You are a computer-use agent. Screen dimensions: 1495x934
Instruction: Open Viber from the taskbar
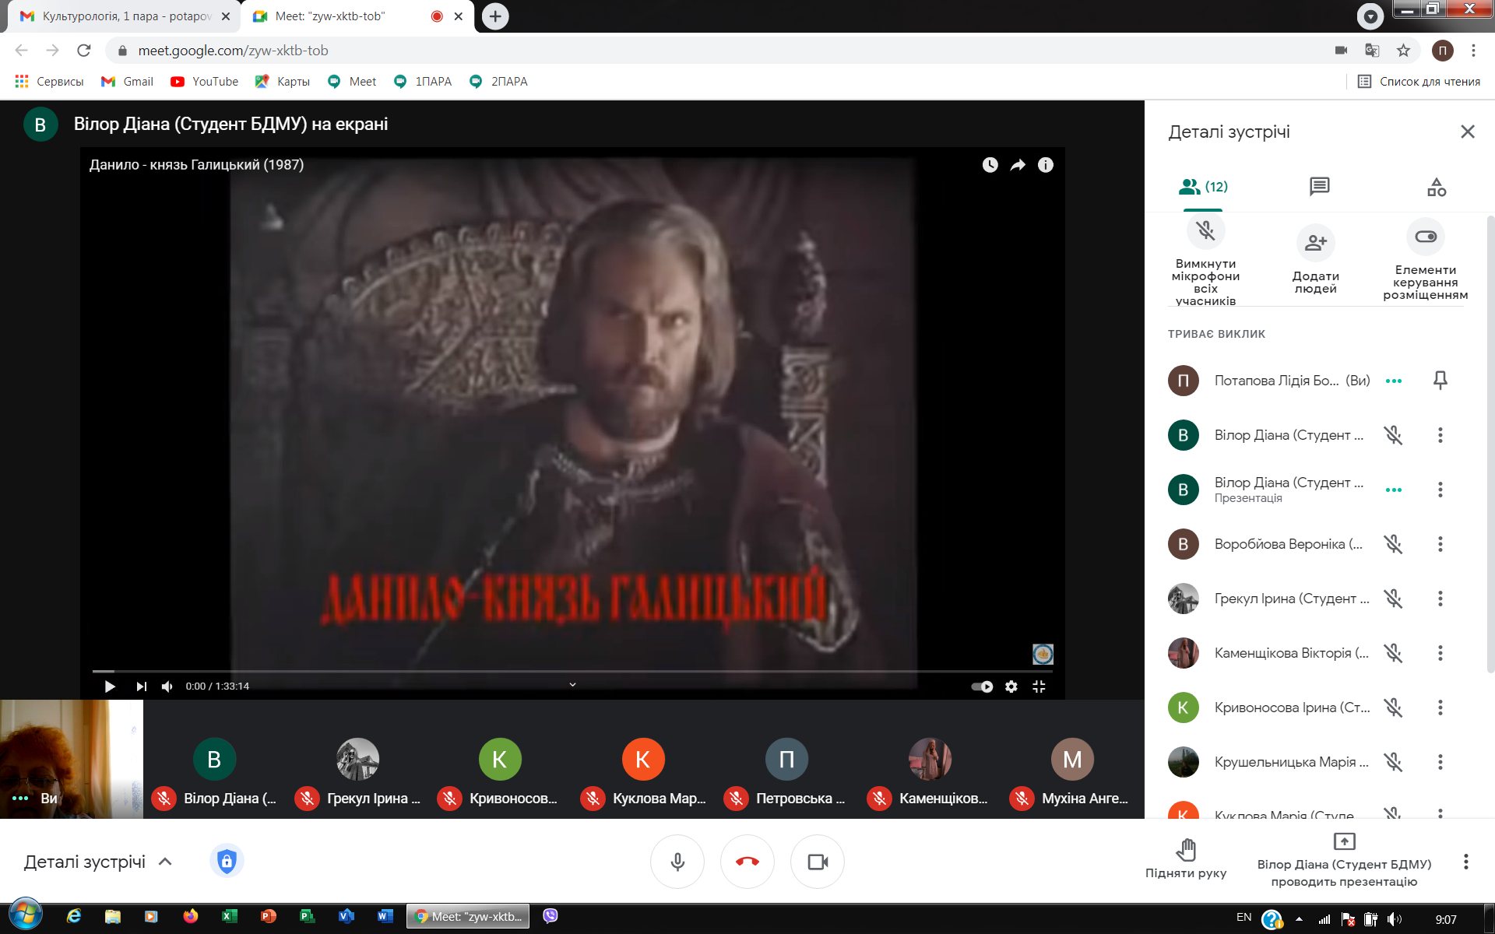pyautogui.click(x=551, y=916)
